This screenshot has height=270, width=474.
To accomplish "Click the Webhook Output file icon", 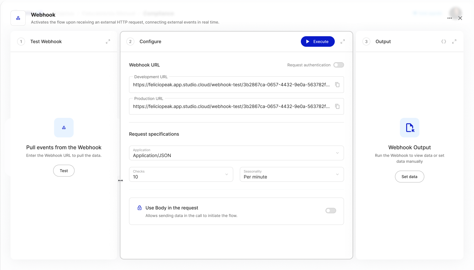I will pos(409,127).
